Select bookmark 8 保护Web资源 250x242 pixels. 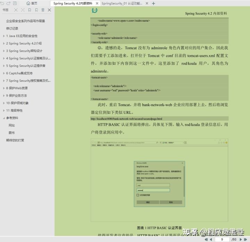click(17, 88)
